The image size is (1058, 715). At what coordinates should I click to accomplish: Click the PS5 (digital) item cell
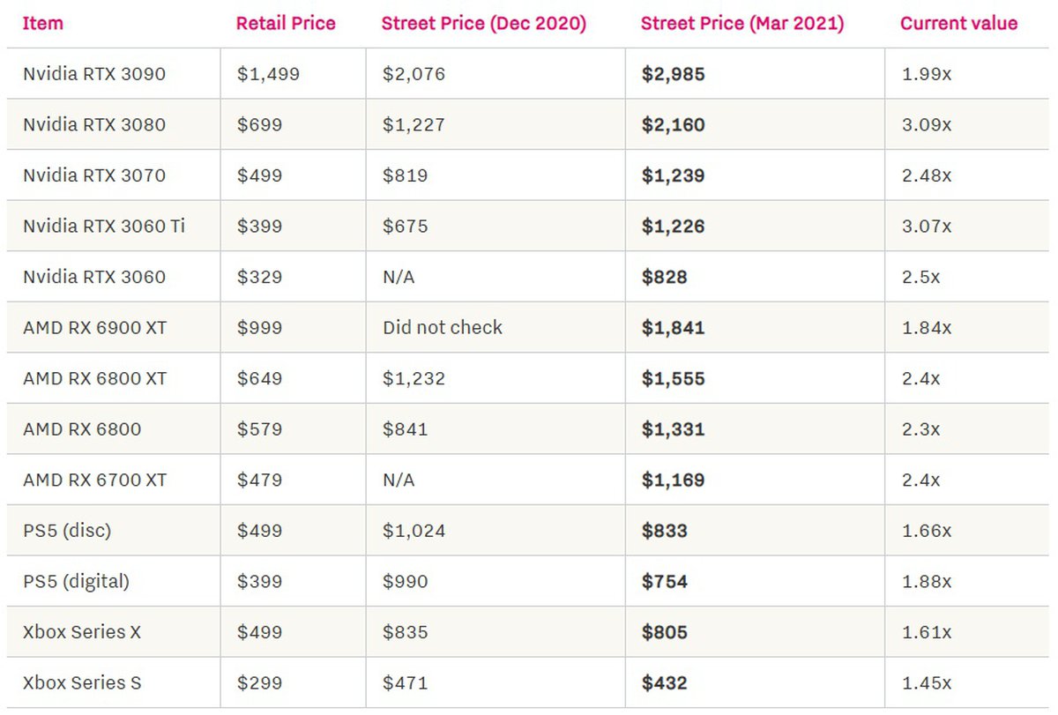click(x=76, y=582)
